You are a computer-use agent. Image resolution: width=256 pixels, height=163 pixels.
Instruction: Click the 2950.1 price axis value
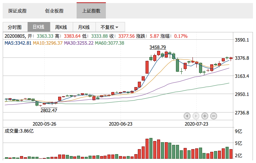point(242,94)
